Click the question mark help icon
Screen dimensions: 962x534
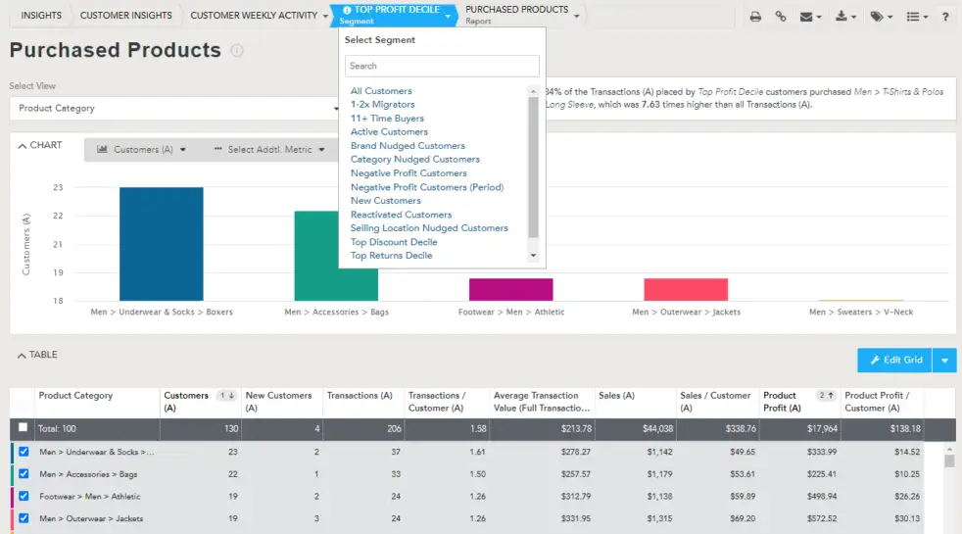pos(945,17)
